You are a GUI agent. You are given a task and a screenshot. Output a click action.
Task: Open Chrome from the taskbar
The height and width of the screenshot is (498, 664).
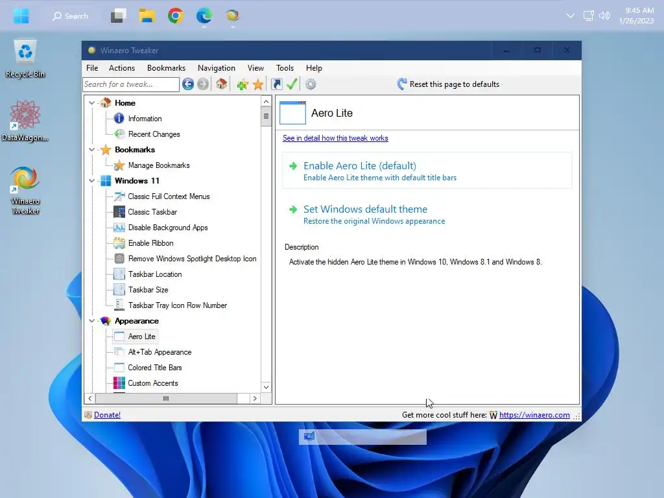click(x=175, y=16)
